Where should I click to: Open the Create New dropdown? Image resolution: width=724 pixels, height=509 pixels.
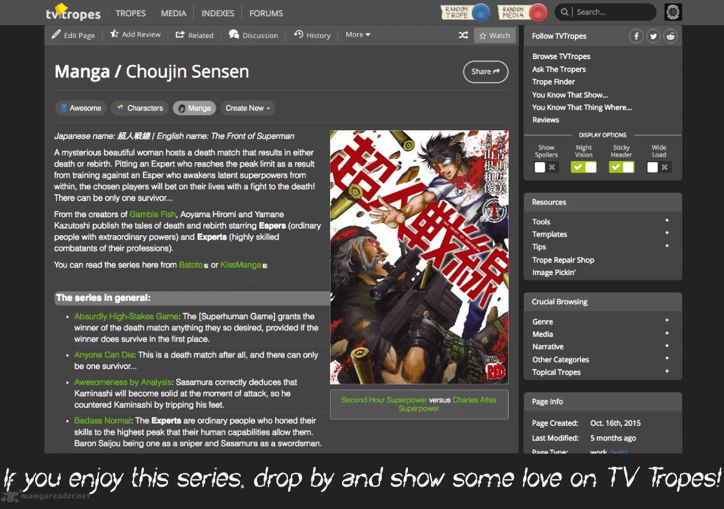pos(248,108)
